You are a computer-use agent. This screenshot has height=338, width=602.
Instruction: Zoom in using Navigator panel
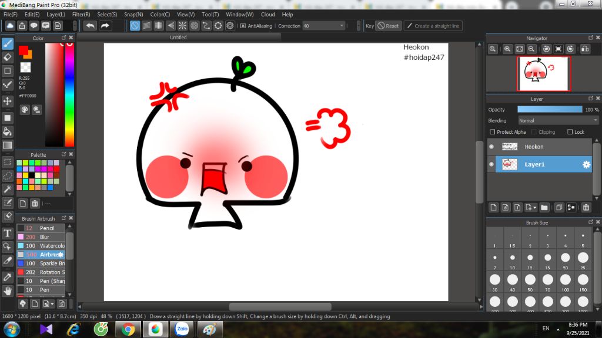[x=507, y=49]
